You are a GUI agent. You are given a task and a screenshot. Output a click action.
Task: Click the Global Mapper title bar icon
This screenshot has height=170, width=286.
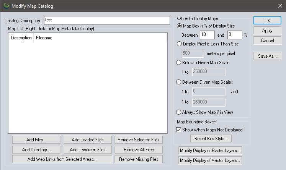click(7, 6)
